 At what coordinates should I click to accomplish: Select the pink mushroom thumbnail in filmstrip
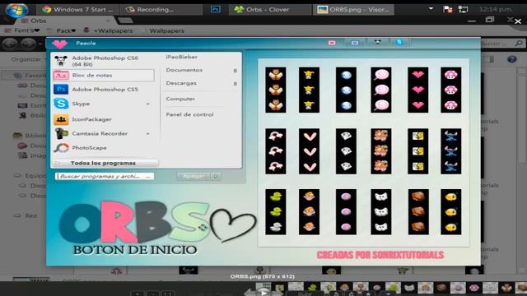pos(474,288)
